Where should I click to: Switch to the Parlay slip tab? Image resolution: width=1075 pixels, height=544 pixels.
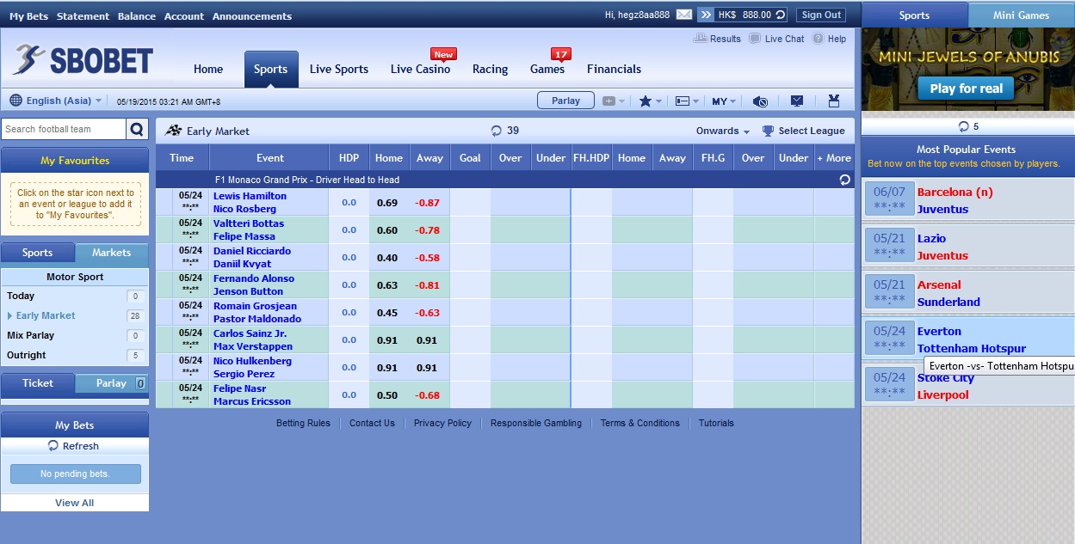111,383
